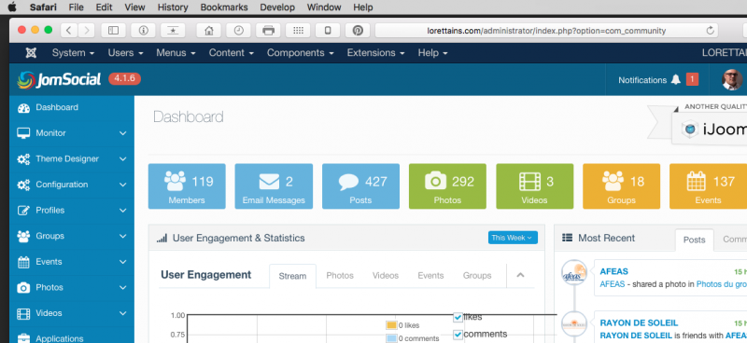The image size is (747, 343).
Task: Click the blue comments legend swatch
Action: coord(391,338)
